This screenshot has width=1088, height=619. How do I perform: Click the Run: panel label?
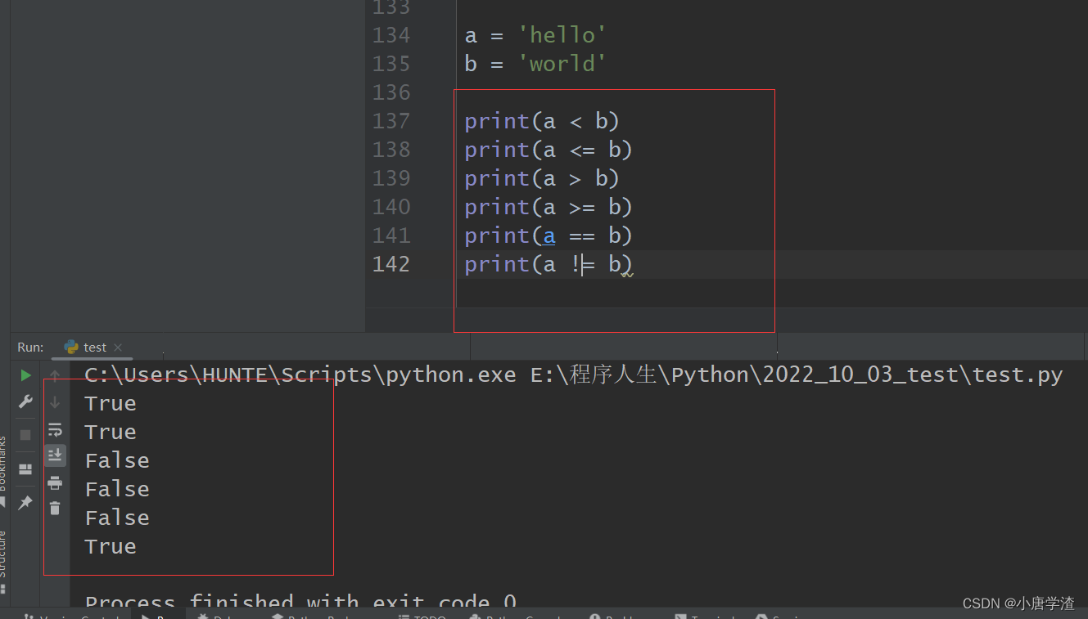point(30,347)
